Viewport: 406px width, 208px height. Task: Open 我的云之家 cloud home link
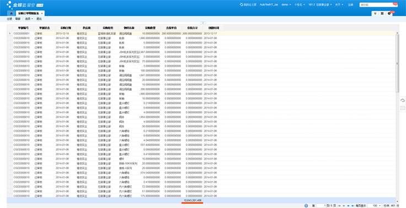(248, 4)
